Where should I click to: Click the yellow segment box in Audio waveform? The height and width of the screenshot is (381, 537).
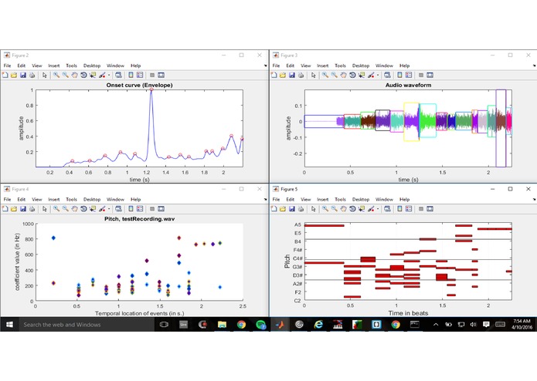coord(411,122)
